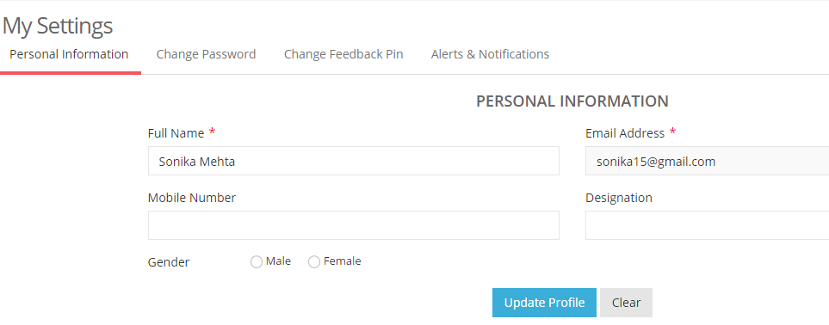
Task: Click the Mobile Number label text
Action: [192, 198]
